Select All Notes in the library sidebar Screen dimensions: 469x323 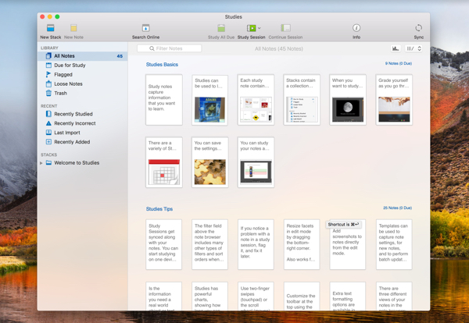[x=83, y=56]
